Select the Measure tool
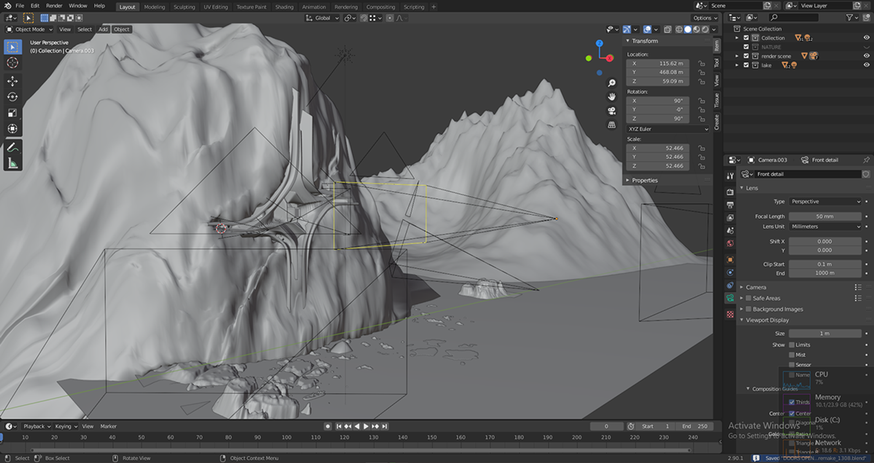 pyautogui.click(x=13, y=164)
